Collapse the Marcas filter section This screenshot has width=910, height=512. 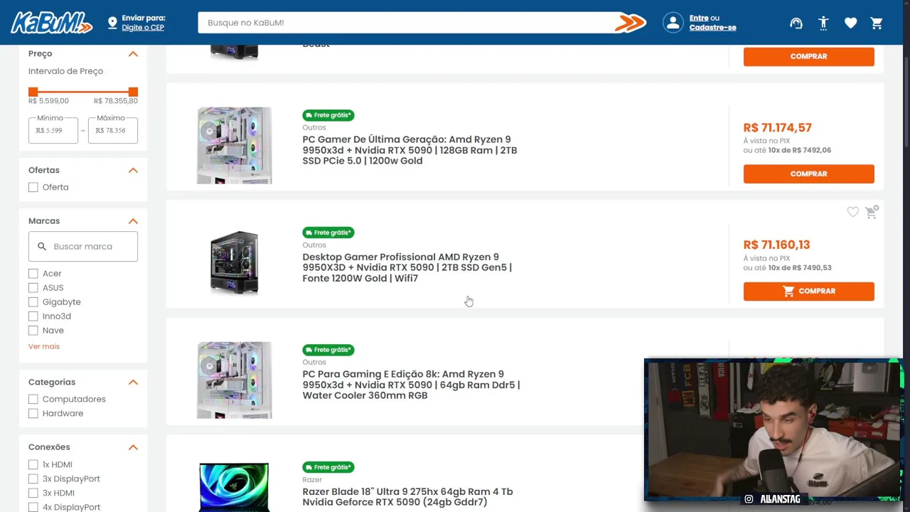click(133, 221)
